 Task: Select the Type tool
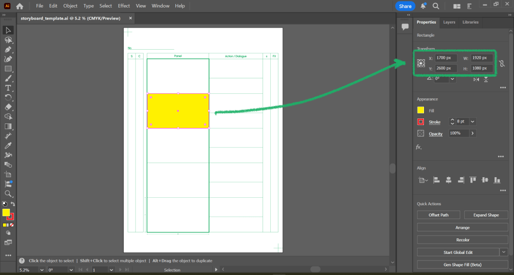(x=8, y=88)
